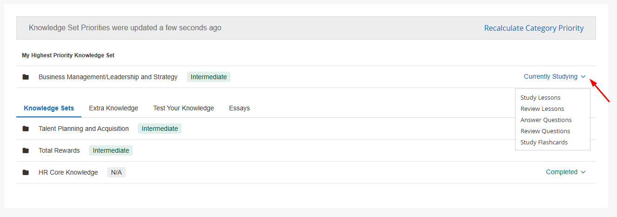The height and width of the screenshot is (217, 617).
Task: Choose Review Lessons menu option
Action: coord(542,109)
